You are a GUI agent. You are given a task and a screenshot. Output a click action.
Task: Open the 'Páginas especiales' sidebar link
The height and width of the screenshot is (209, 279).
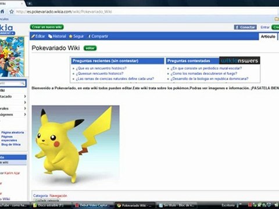point(9,138)
